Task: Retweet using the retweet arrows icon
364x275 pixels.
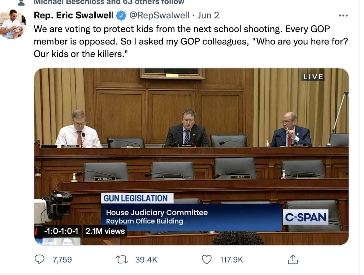Action: [x=122, y=259]
